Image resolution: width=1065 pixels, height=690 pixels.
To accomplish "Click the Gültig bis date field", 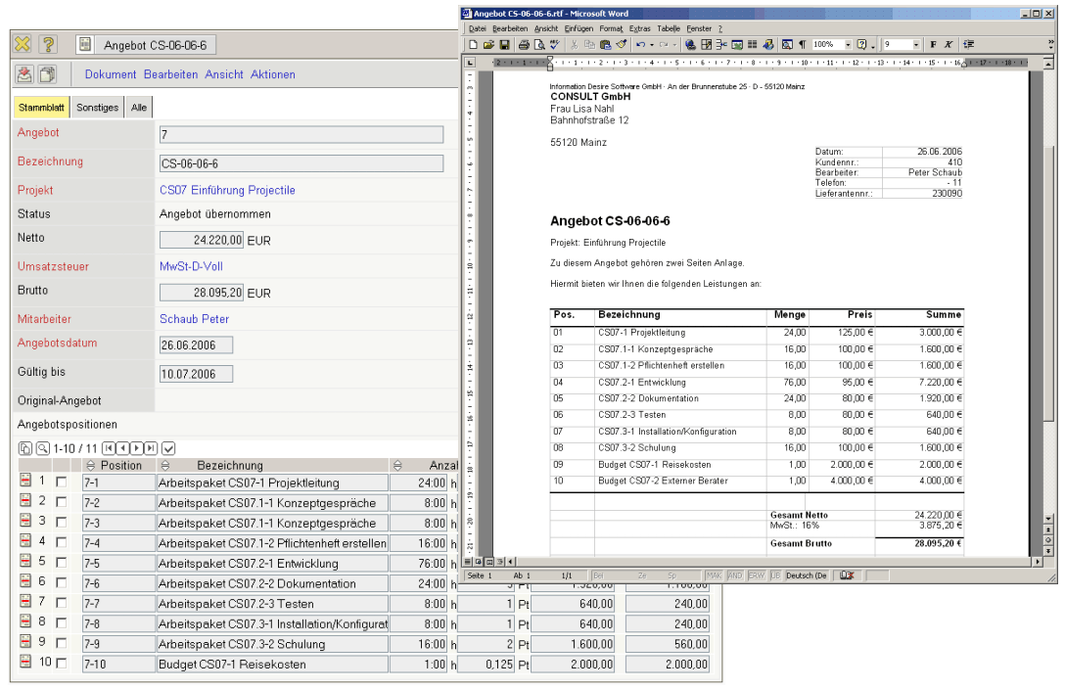I will click(196, 374).
